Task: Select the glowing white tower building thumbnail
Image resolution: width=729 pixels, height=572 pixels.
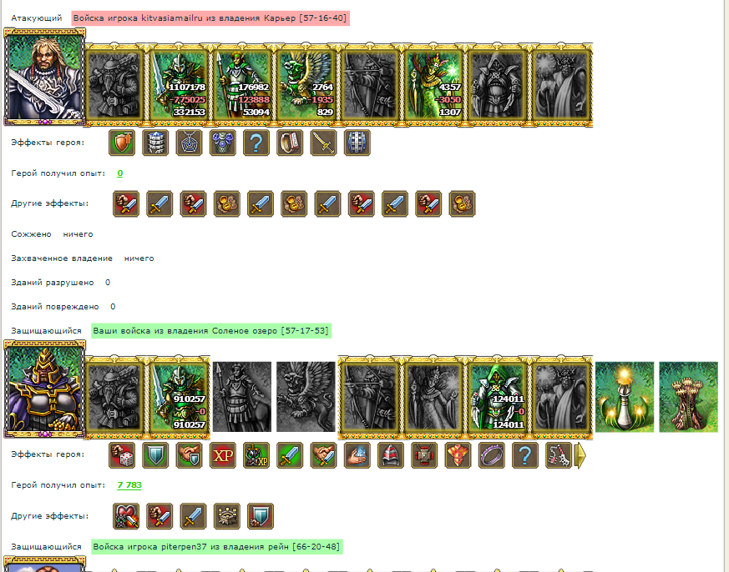Action: pyautogui.click(x=625, y=397)
